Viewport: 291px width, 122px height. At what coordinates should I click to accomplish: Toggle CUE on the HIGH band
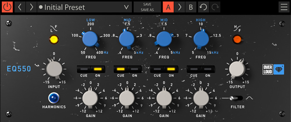[194, 69]
